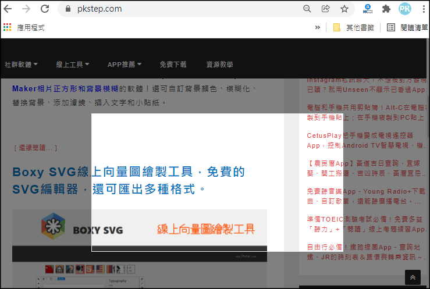Click the scroll-to-top arrow button
The image size is (430, 289).
point(413,277)
